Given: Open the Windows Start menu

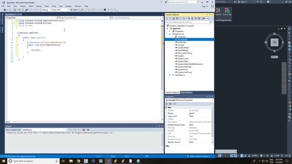Looking at the screenshot, I should click(x=3, y=161).
